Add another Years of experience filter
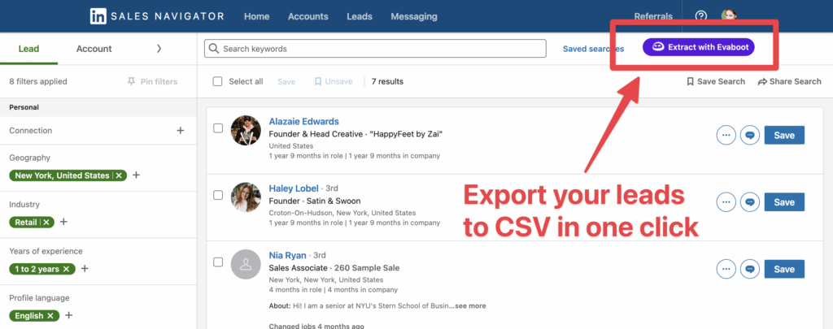 click(85, 269)
